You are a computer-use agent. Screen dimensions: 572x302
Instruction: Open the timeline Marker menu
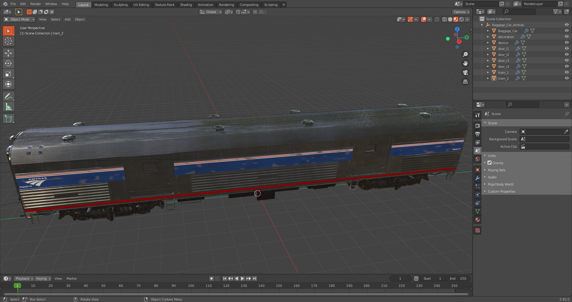pos(71,279)
